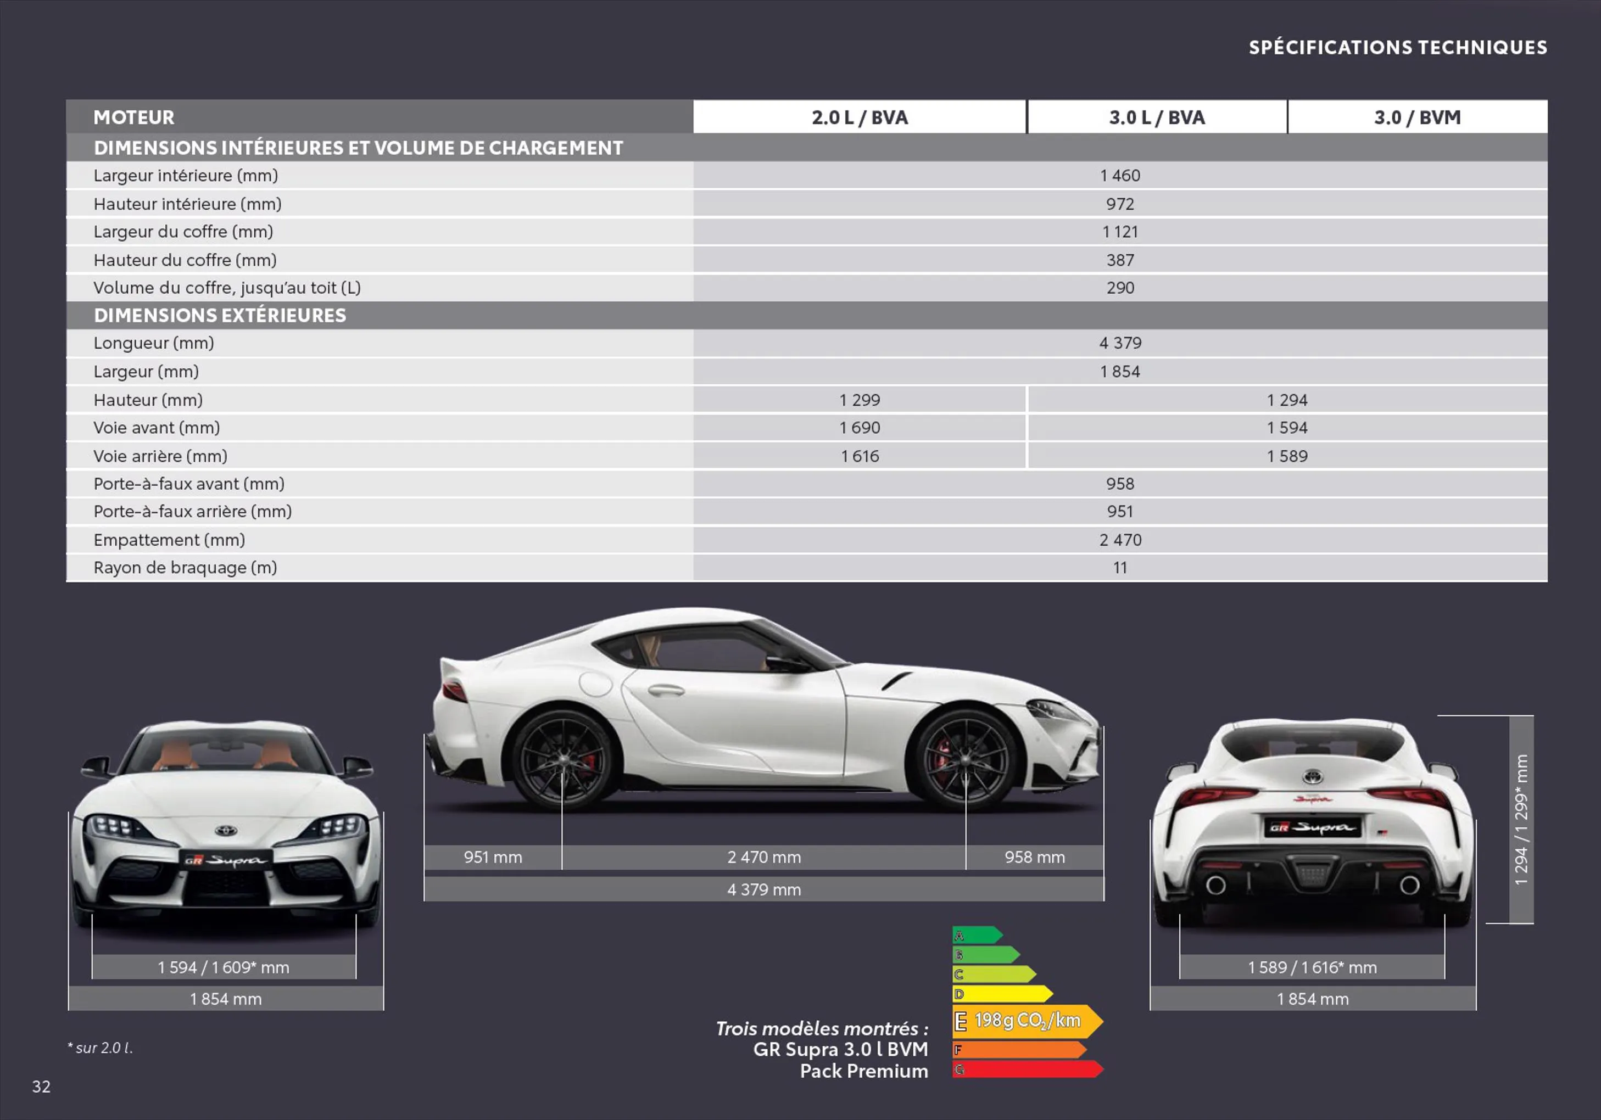
Task: Click "1 854 mm" under the rear view
Action: (1312, 999)
